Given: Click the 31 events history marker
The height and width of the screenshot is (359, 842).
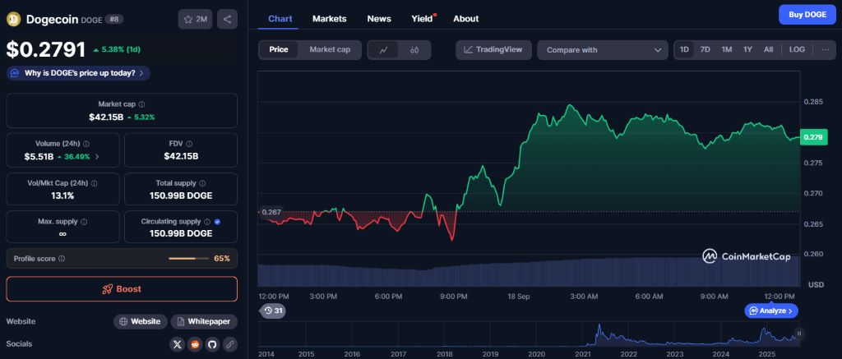Looking at the screenshot, I should tap(273, 311).
